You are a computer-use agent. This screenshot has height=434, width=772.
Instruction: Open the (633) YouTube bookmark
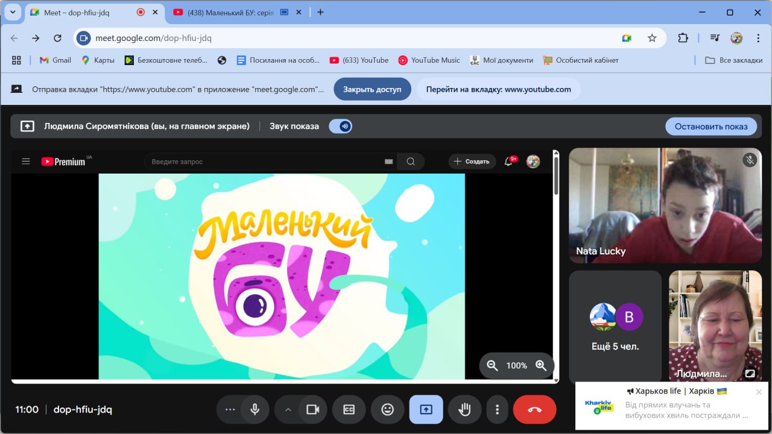359,60
